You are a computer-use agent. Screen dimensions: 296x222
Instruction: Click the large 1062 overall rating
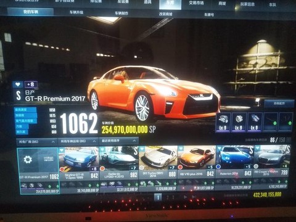click(x=79, y=123)
